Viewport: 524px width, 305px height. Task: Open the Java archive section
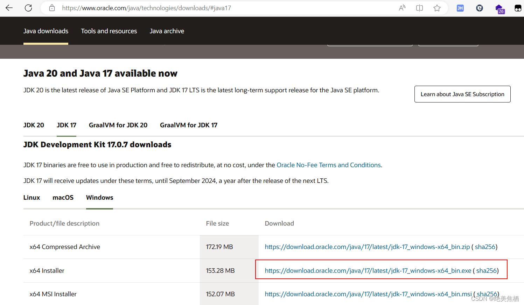(x=167, y=31)
